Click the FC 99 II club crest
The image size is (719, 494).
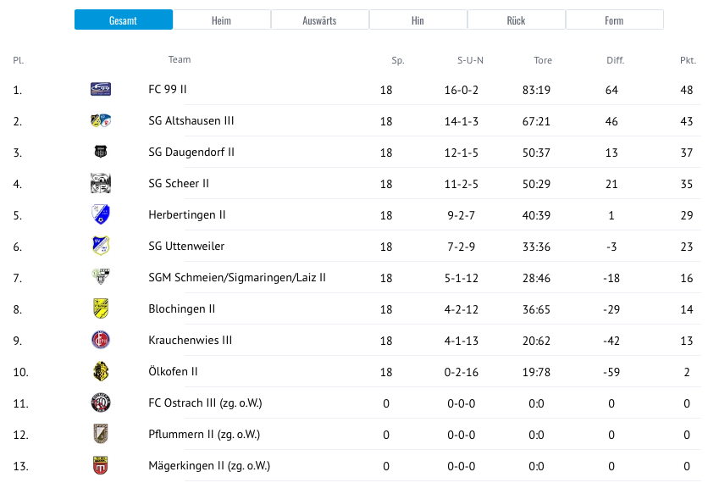(100, 89)
